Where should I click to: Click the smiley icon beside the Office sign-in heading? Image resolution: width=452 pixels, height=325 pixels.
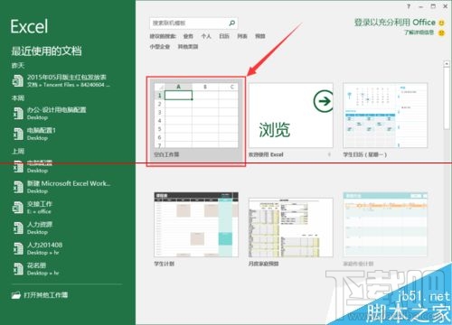(441, 23)
